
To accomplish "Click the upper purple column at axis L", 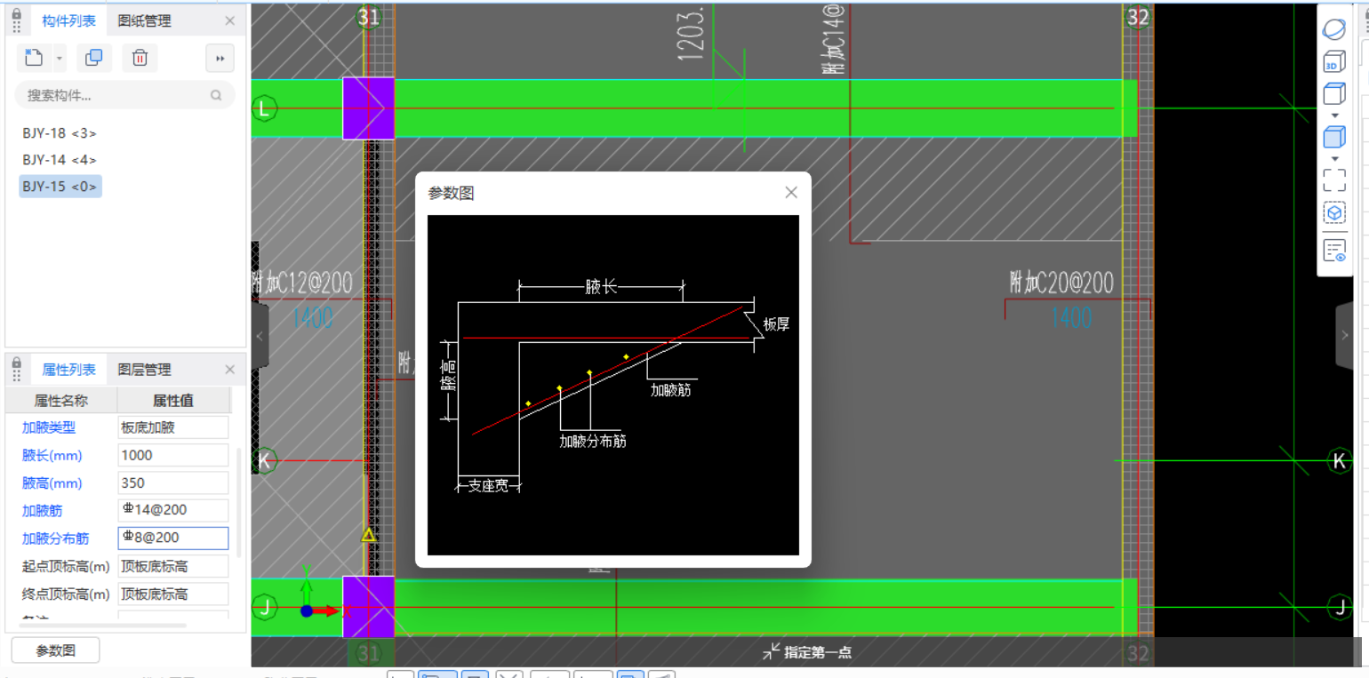I will pyautogui.click(x=368, y=108).
